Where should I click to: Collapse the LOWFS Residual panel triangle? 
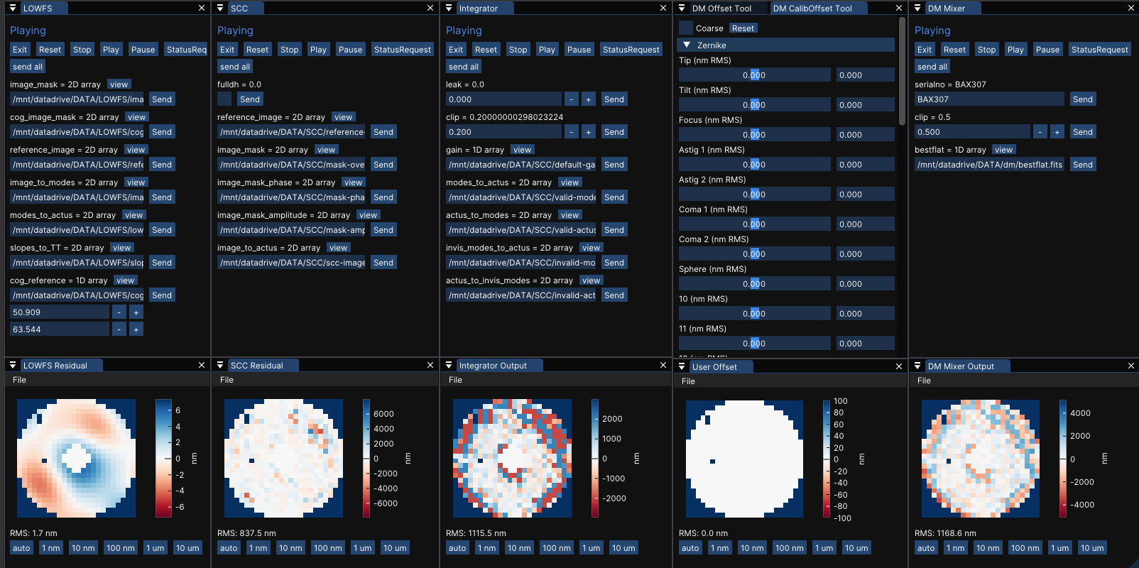13,365
